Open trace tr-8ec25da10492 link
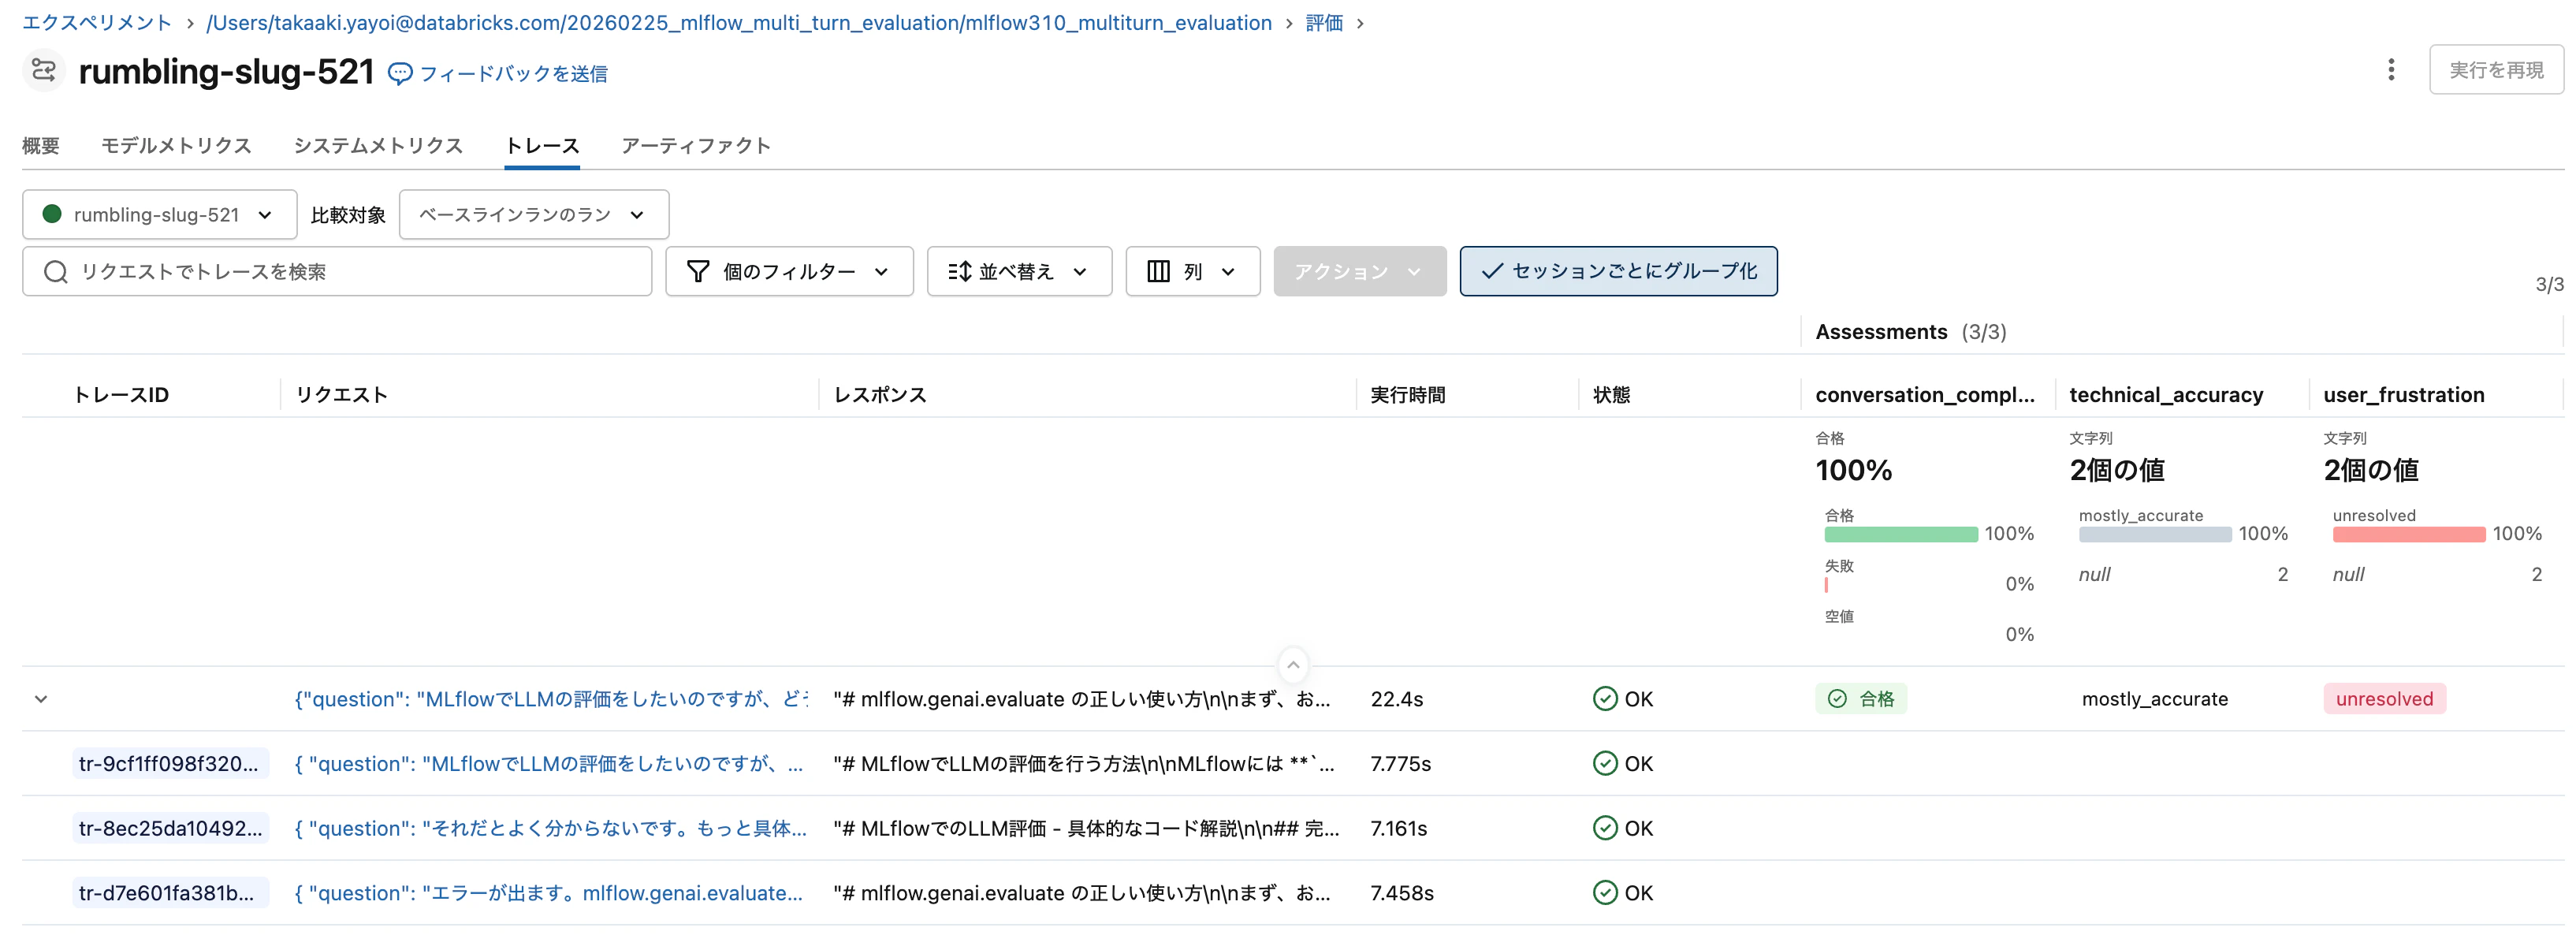The width and height of the screenshot is (2576, 935). point(170,828)
